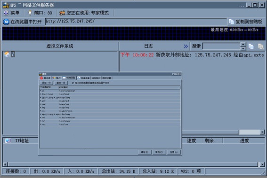
Task: Click 确定 OK button in options dialog
Action: [x=145, y=152]
